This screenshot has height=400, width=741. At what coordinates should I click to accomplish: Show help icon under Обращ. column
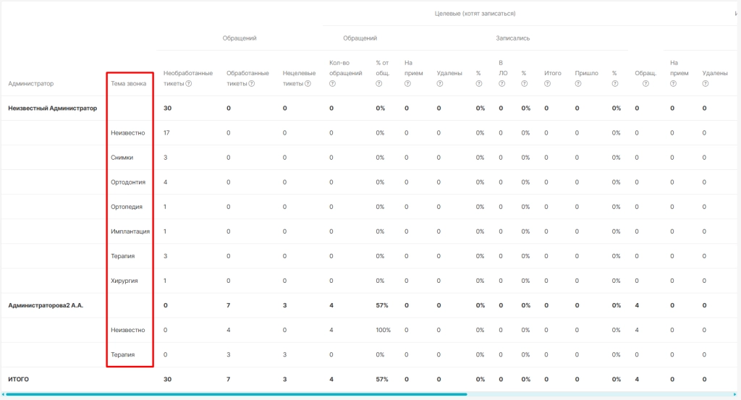coord(645,84)
